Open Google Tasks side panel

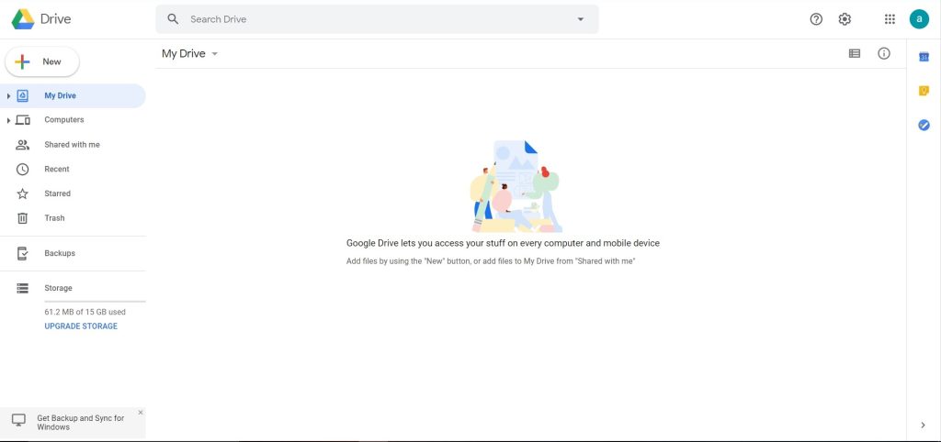tap(924, 125)
